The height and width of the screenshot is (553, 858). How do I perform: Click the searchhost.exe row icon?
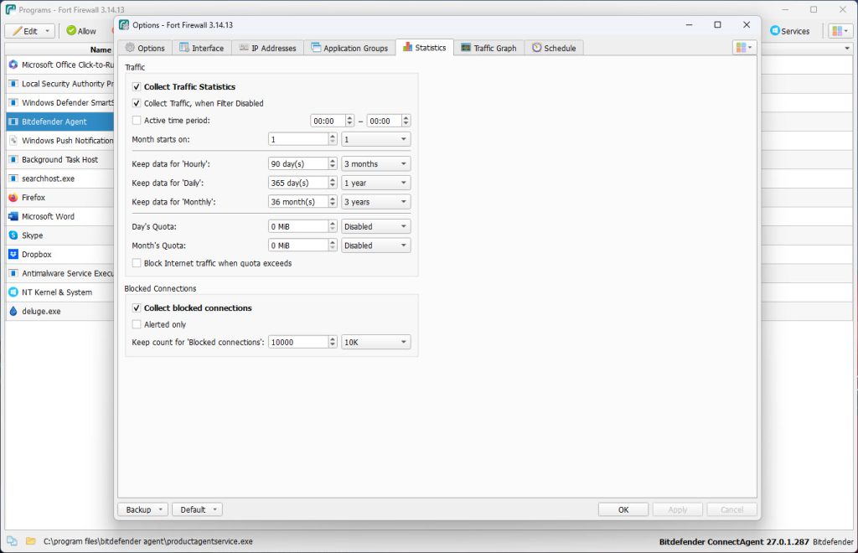[13, 178]
